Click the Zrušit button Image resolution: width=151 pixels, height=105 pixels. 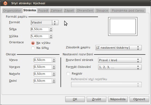point(96,99)
